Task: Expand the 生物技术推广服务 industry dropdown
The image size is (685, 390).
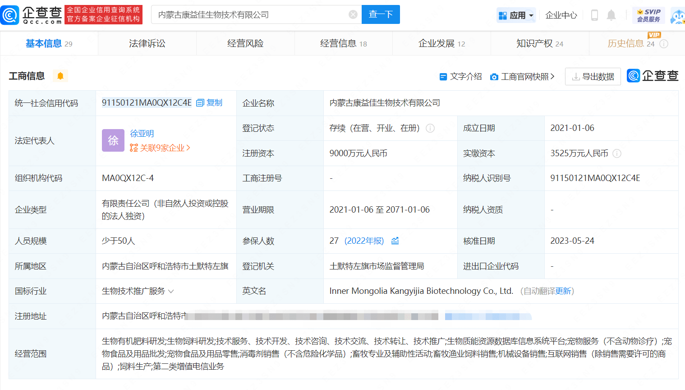Action: [x=171, y=292]
